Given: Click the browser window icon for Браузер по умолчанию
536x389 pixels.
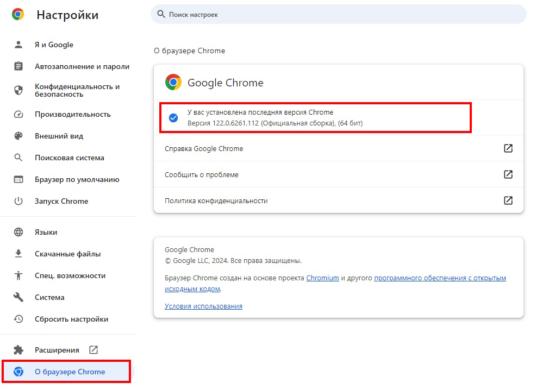Looking at the screenshot, I should click(x=18, y=179).
